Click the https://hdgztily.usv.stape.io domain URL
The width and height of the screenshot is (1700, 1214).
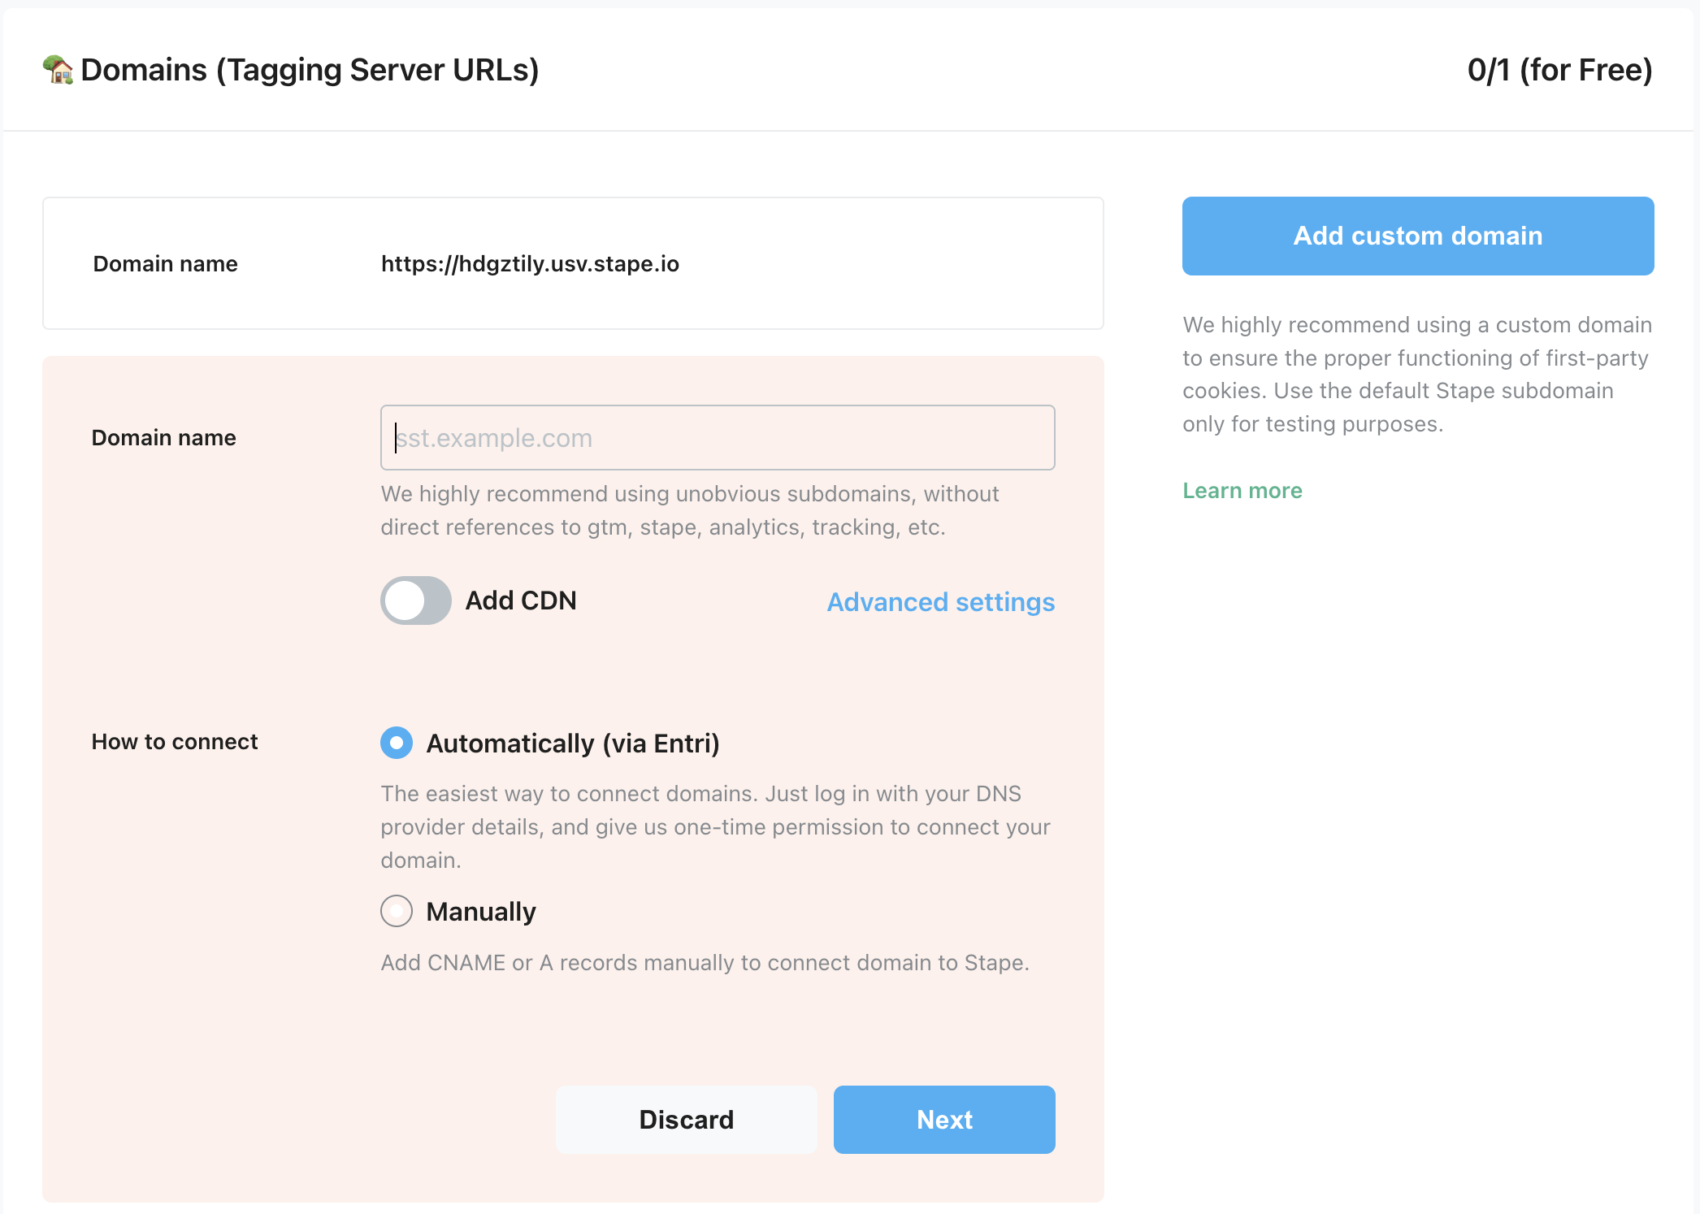click(x=530, y=264)
